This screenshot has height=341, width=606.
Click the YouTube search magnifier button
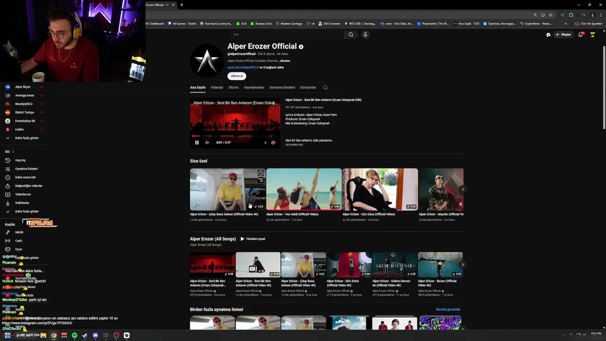(x=351, y=35)
